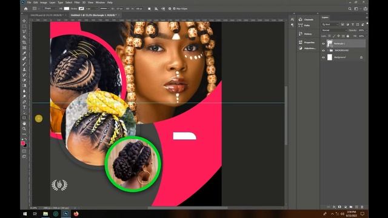Open the pink foreground color swatch
The image size is (388, 218).
pos(23,143)
